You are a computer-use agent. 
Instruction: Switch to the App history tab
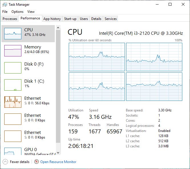coord(52,19)
